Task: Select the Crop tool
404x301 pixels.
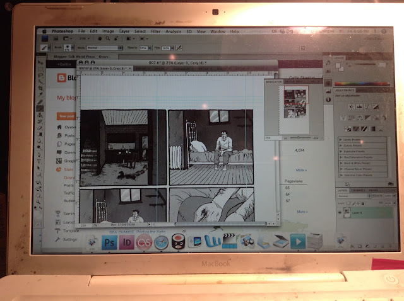Action: 40,88
